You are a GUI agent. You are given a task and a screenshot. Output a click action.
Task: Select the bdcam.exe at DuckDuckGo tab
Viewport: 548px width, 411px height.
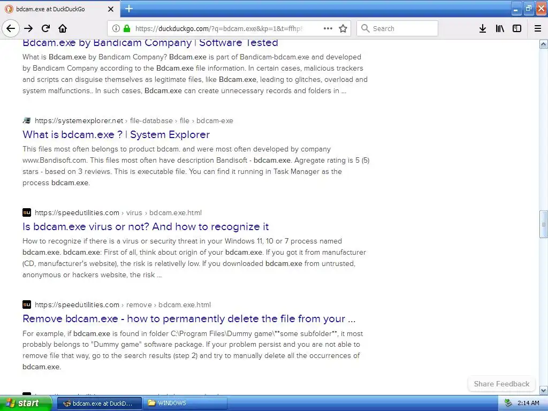(60, 9)
